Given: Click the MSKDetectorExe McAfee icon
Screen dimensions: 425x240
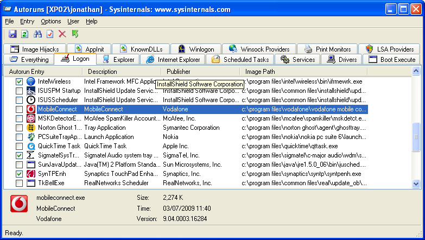Looking at the screenshot, I should pos(31,118).
